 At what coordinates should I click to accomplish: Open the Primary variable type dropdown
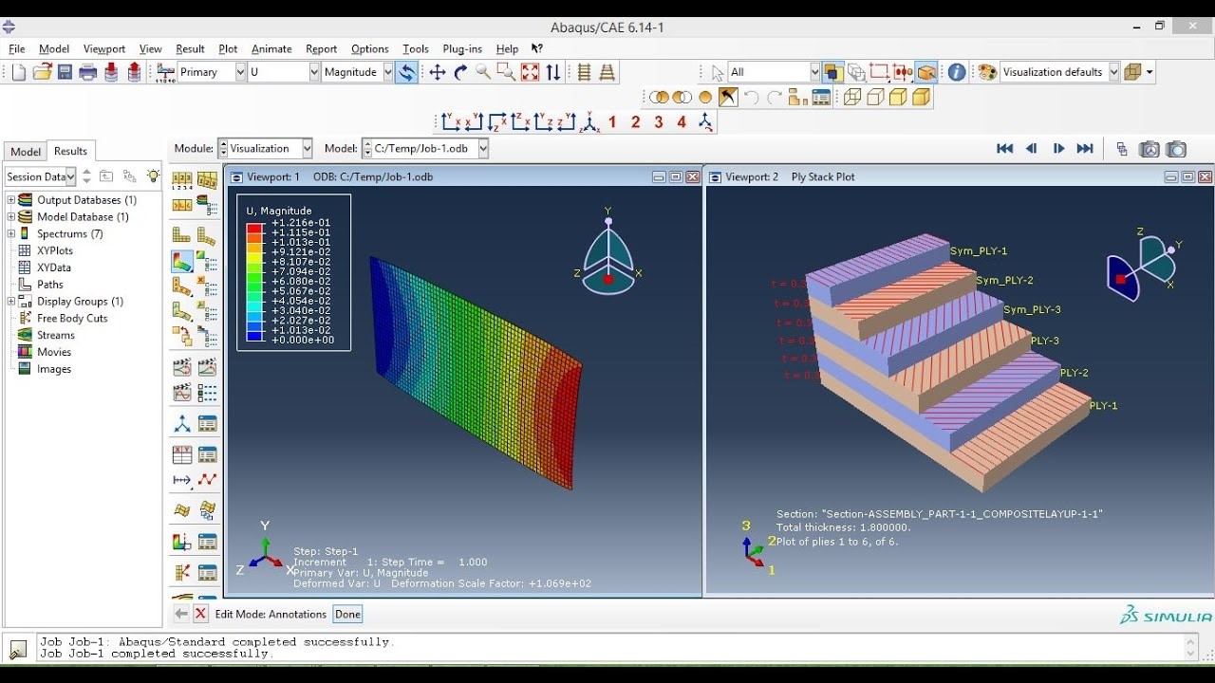[x=240, y=72]
